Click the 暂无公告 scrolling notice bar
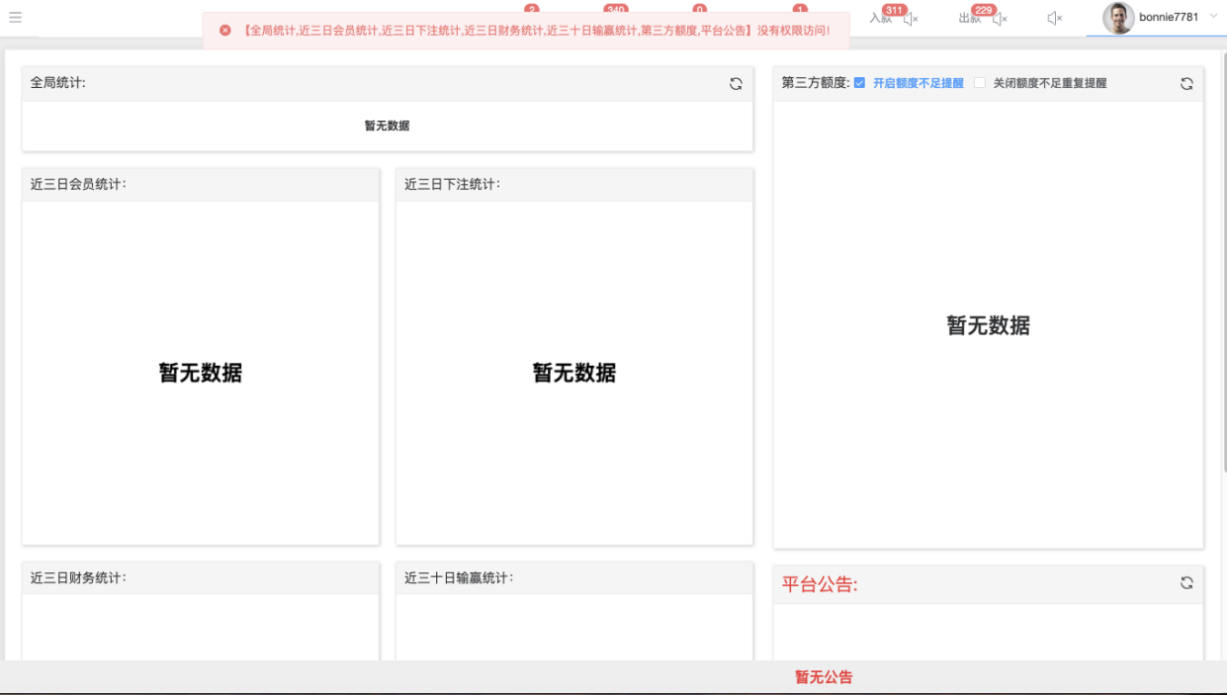Viewport: 1227px width, 695px height. pyautogui.click(x=824, y=677)
